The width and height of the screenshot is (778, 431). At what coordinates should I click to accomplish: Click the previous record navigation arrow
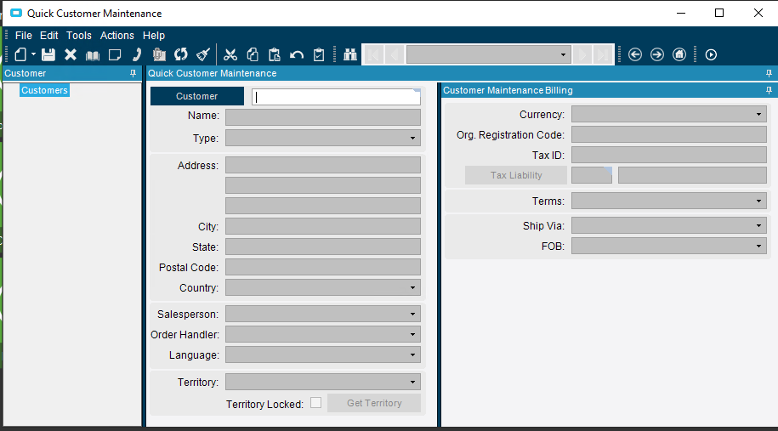point(394,54)
